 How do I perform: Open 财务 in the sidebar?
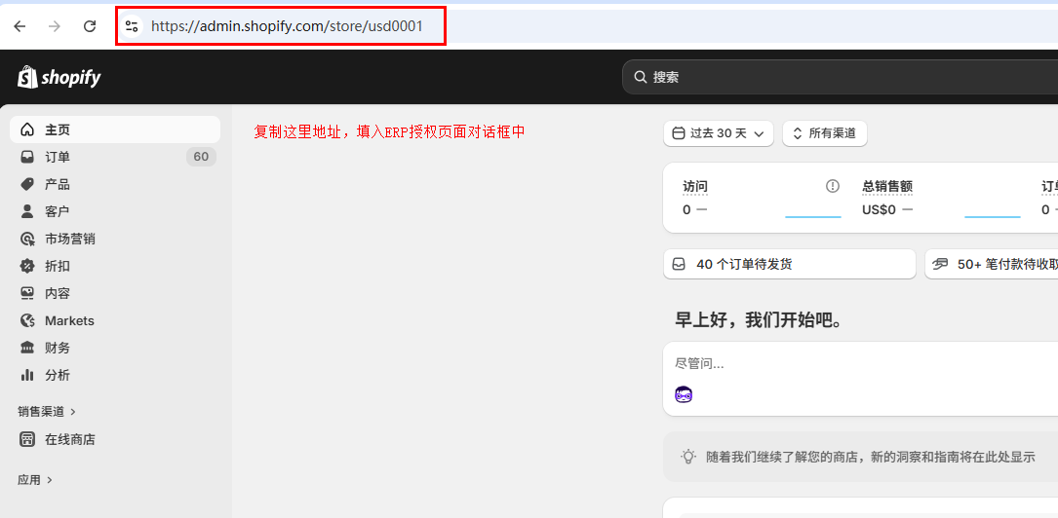tap(115, 348)
